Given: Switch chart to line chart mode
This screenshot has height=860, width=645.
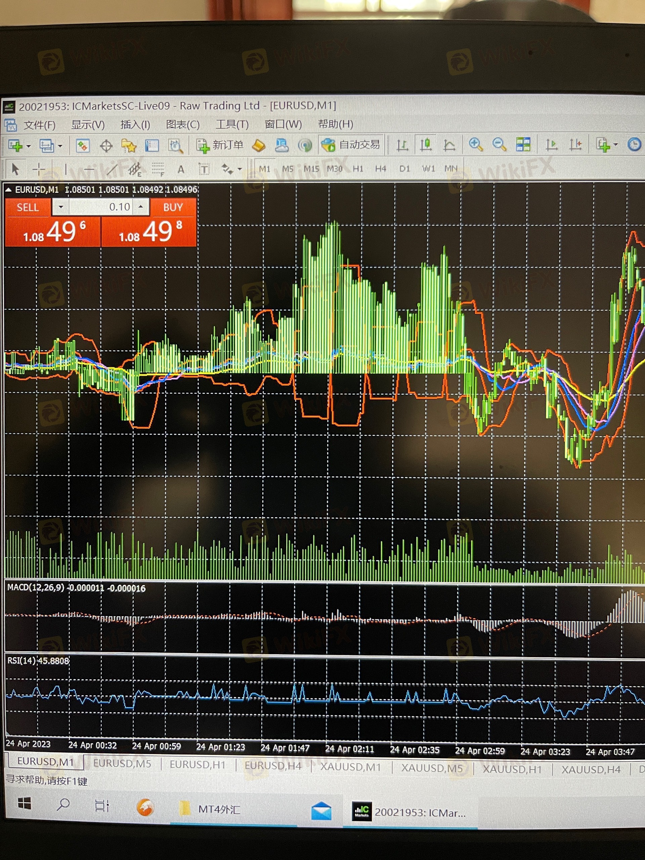Looking at the screenshot, I should [x=449, y=145].
